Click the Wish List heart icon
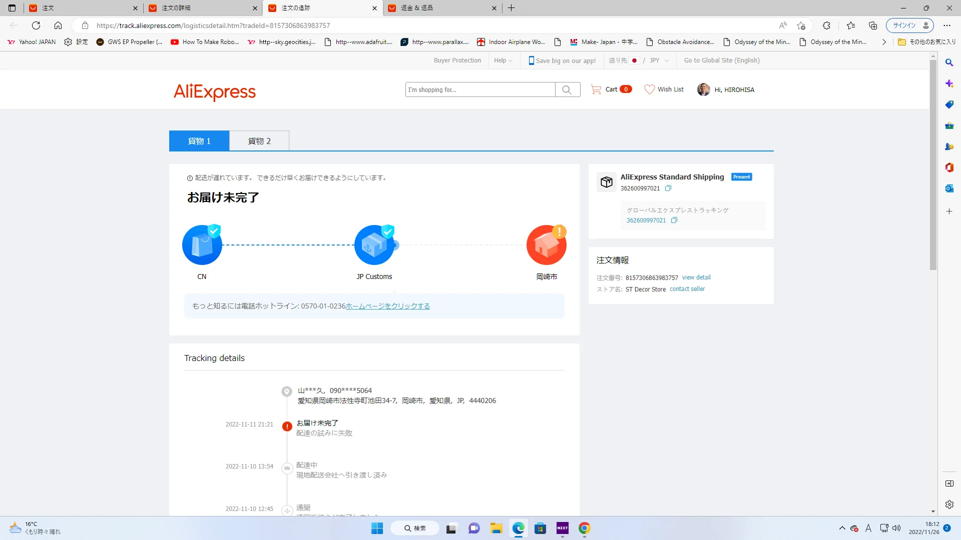The image size is (961, 540). [649, 89]
